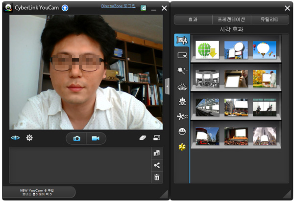Viewport: 294px width, 201px height.
Task: Choose the smiley face emoticon category
Action: 182,132
